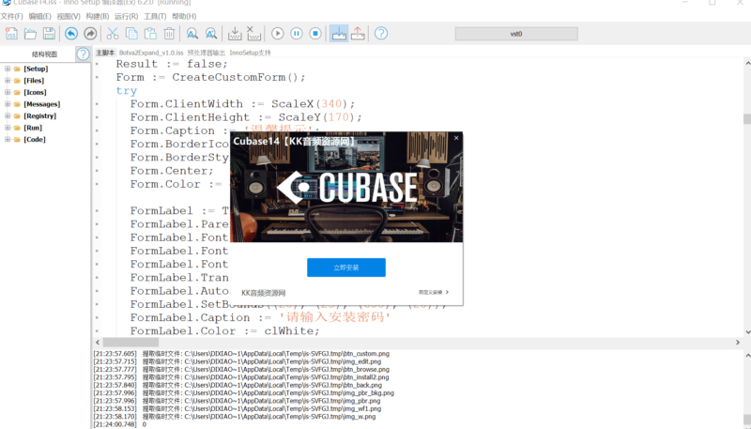The width and height of the screenshot is (751, 429).
Task: Click the vst0 progress bar
Action: (x=516, y=34)
